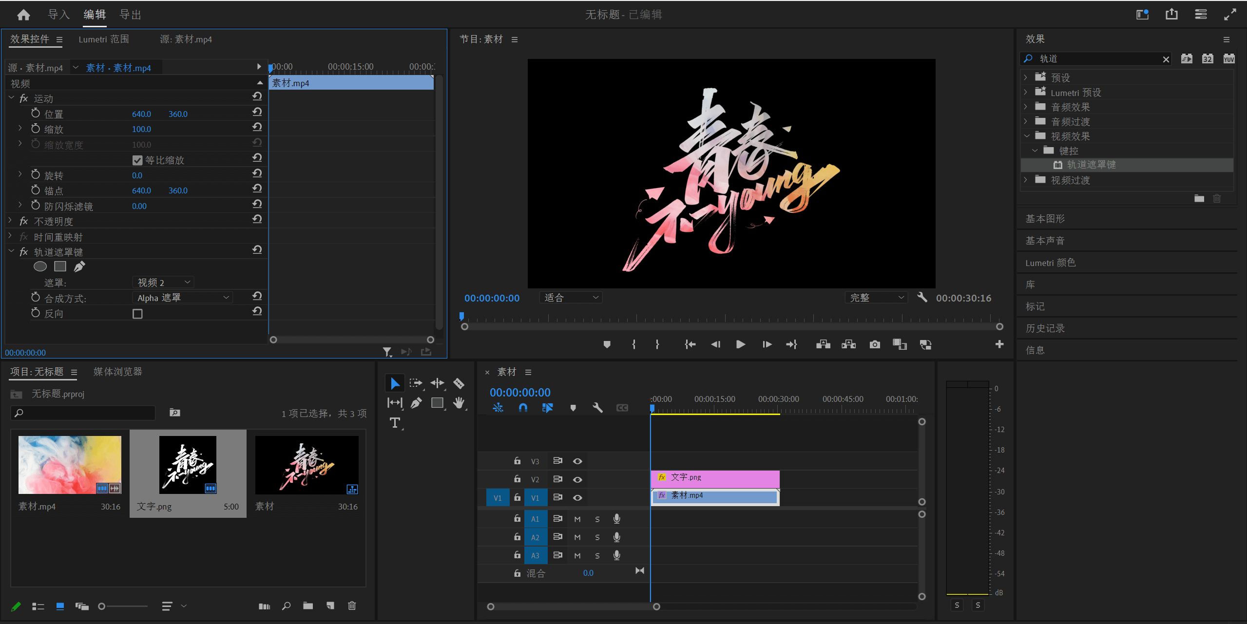Collapse the 运动 motion effect group
1247x624 pixels.
[11, 98]
